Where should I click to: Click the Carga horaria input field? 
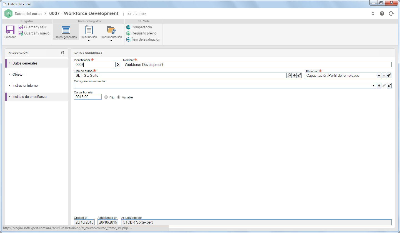pos(88,97)
